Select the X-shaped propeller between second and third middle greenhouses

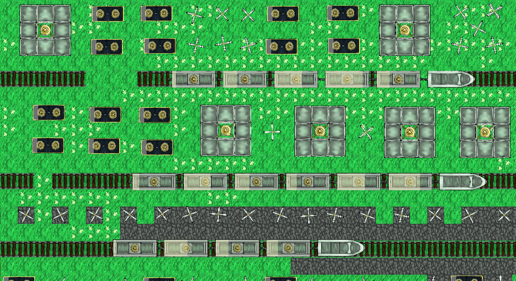[365, 132]
